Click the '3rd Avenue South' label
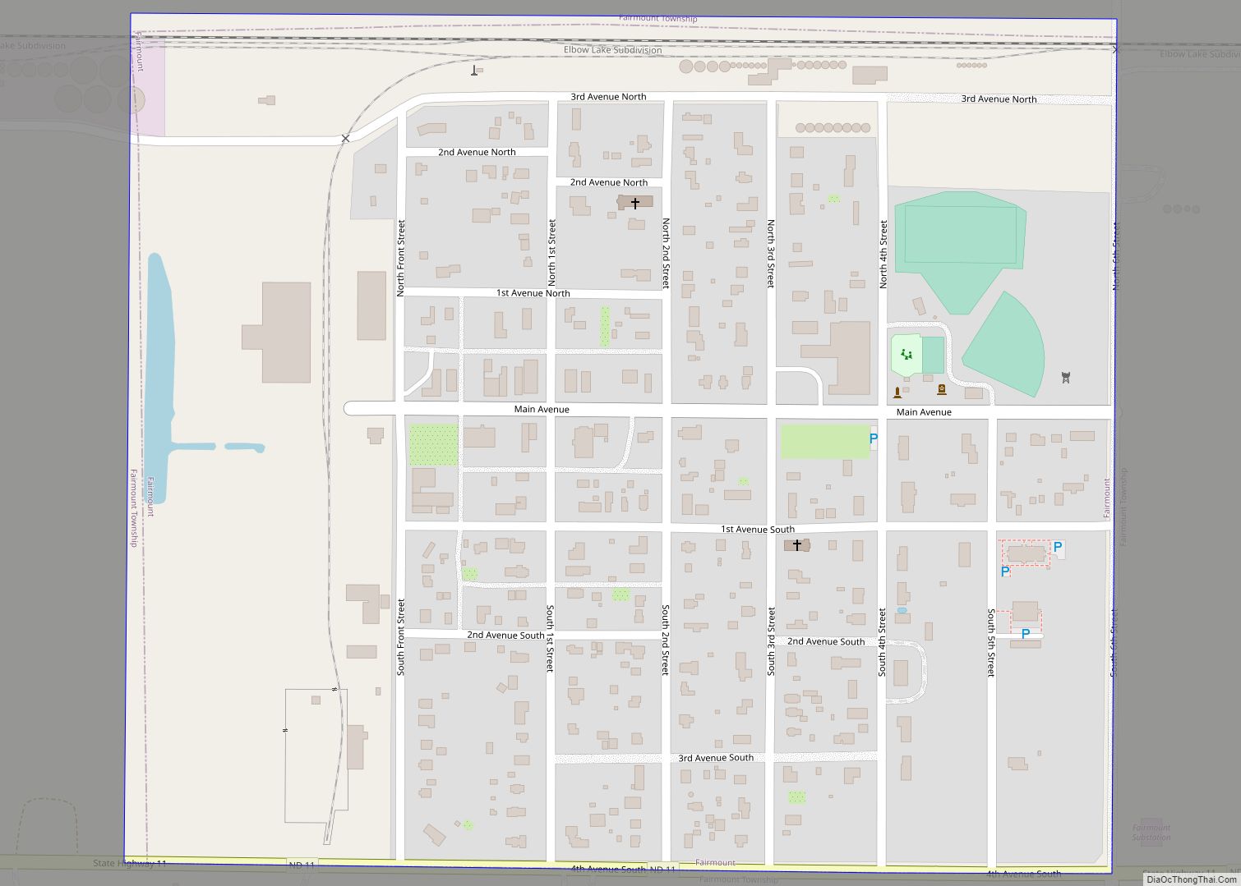 point(716,758)
